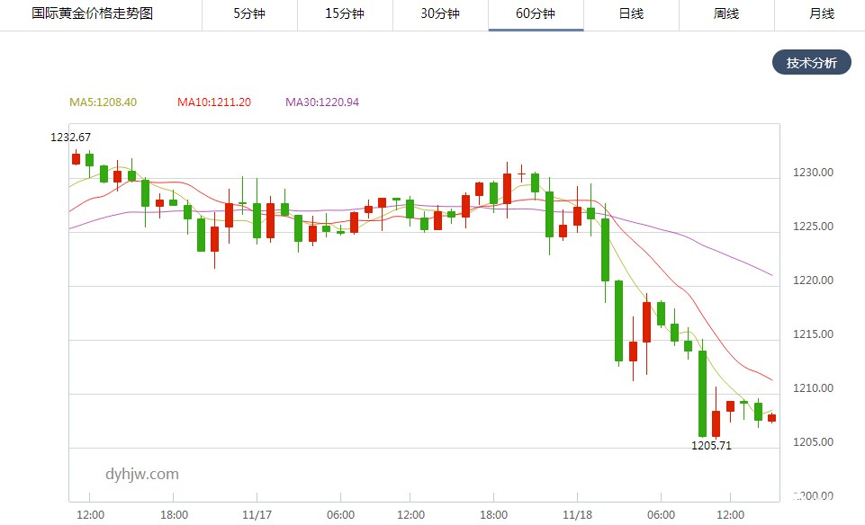Toggle the MA10:1211.20 moving average line
Viewport: 865px width, 525px height.
click(215, 102)
